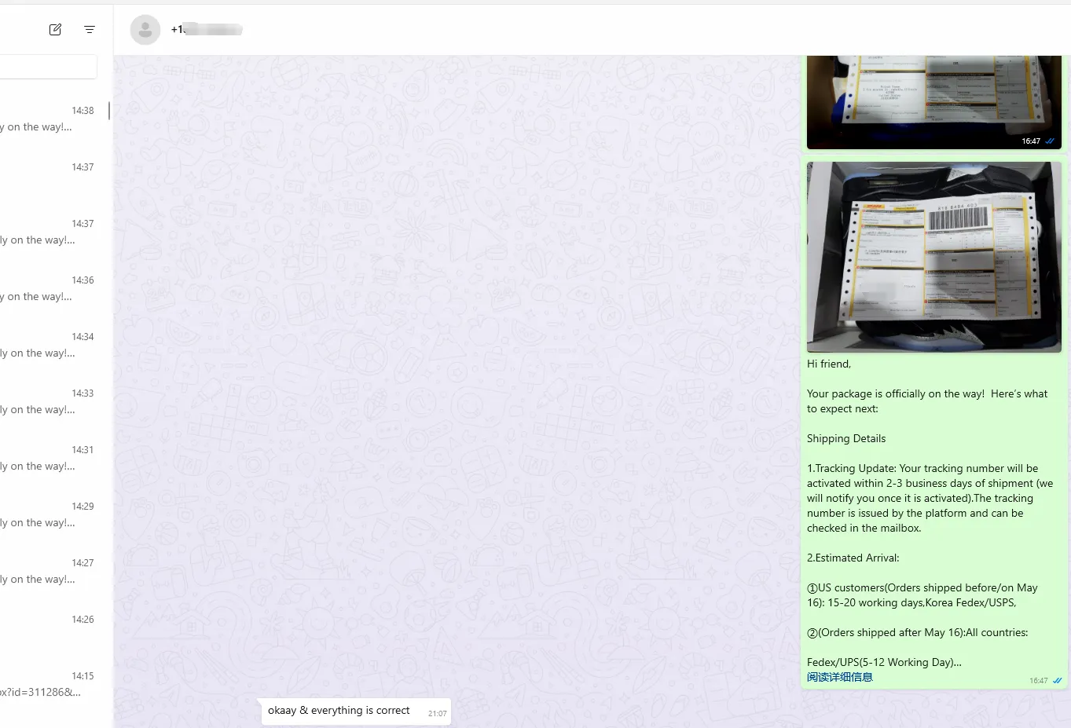Click the 21:07 timestamp on the incoming message
Screen dimensions: 1071x728
[438, 714]
